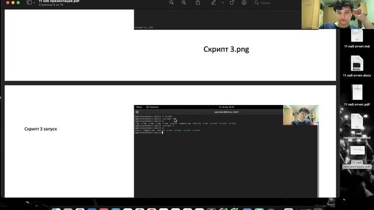374x210 pixels.
Task: Click the sidebar view icon in Preview
Action: point(29,2)
